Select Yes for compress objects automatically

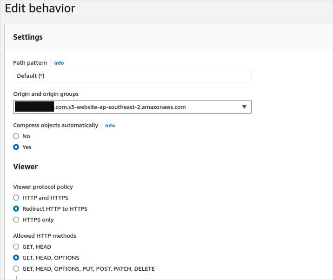[x=16, y=147]
